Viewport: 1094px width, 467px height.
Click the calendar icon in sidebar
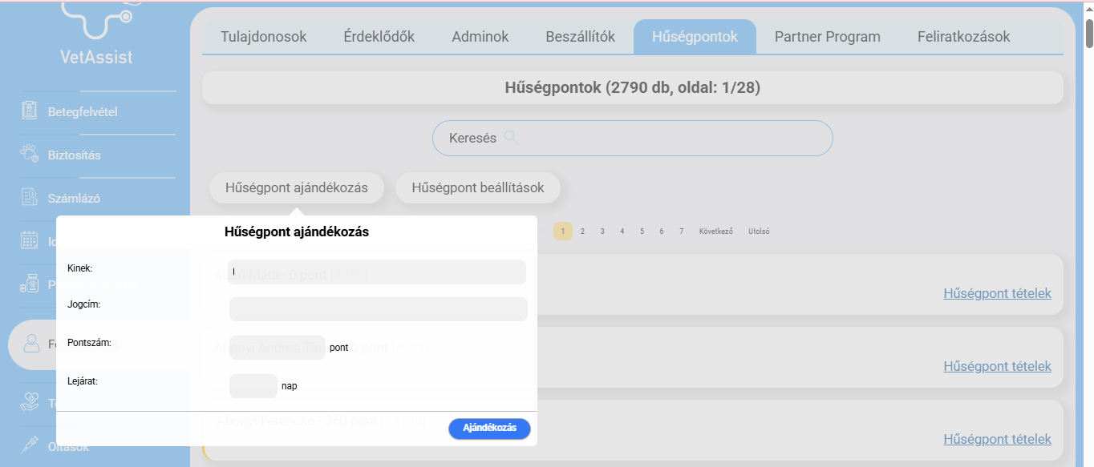click(30, 240)
